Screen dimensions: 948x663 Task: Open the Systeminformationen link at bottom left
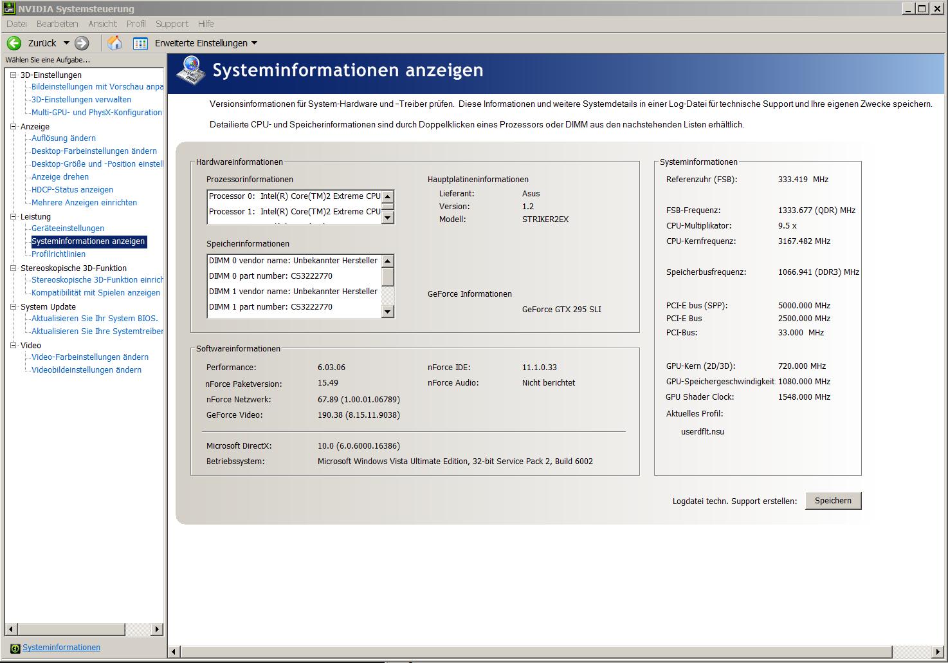point(61,648)
